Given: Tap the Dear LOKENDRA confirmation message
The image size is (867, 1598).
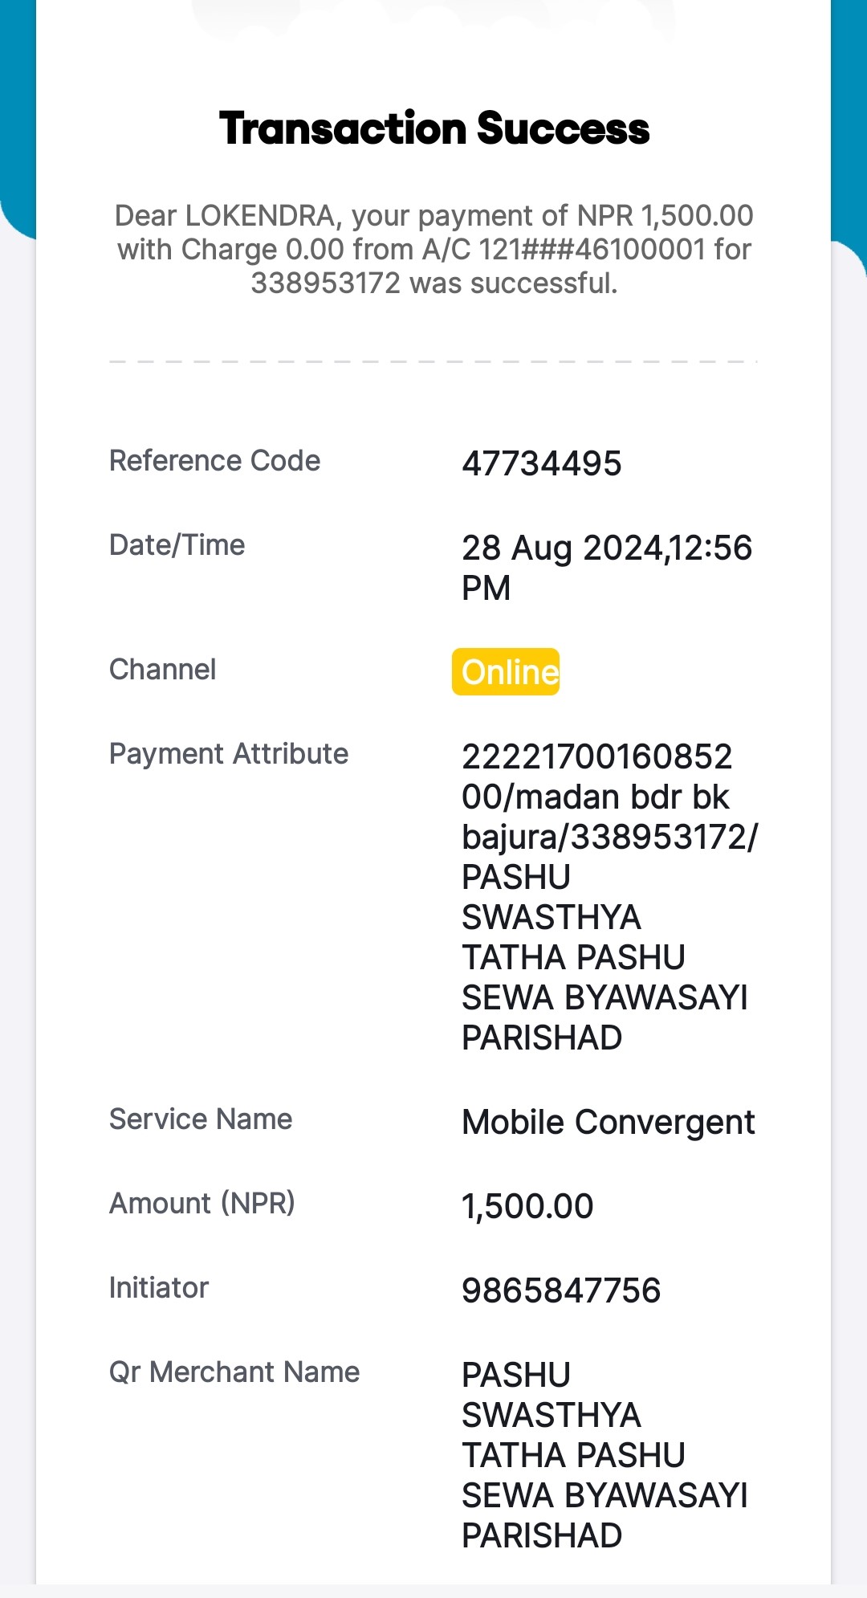Looking at the screenshot, I should click(434, 250).
